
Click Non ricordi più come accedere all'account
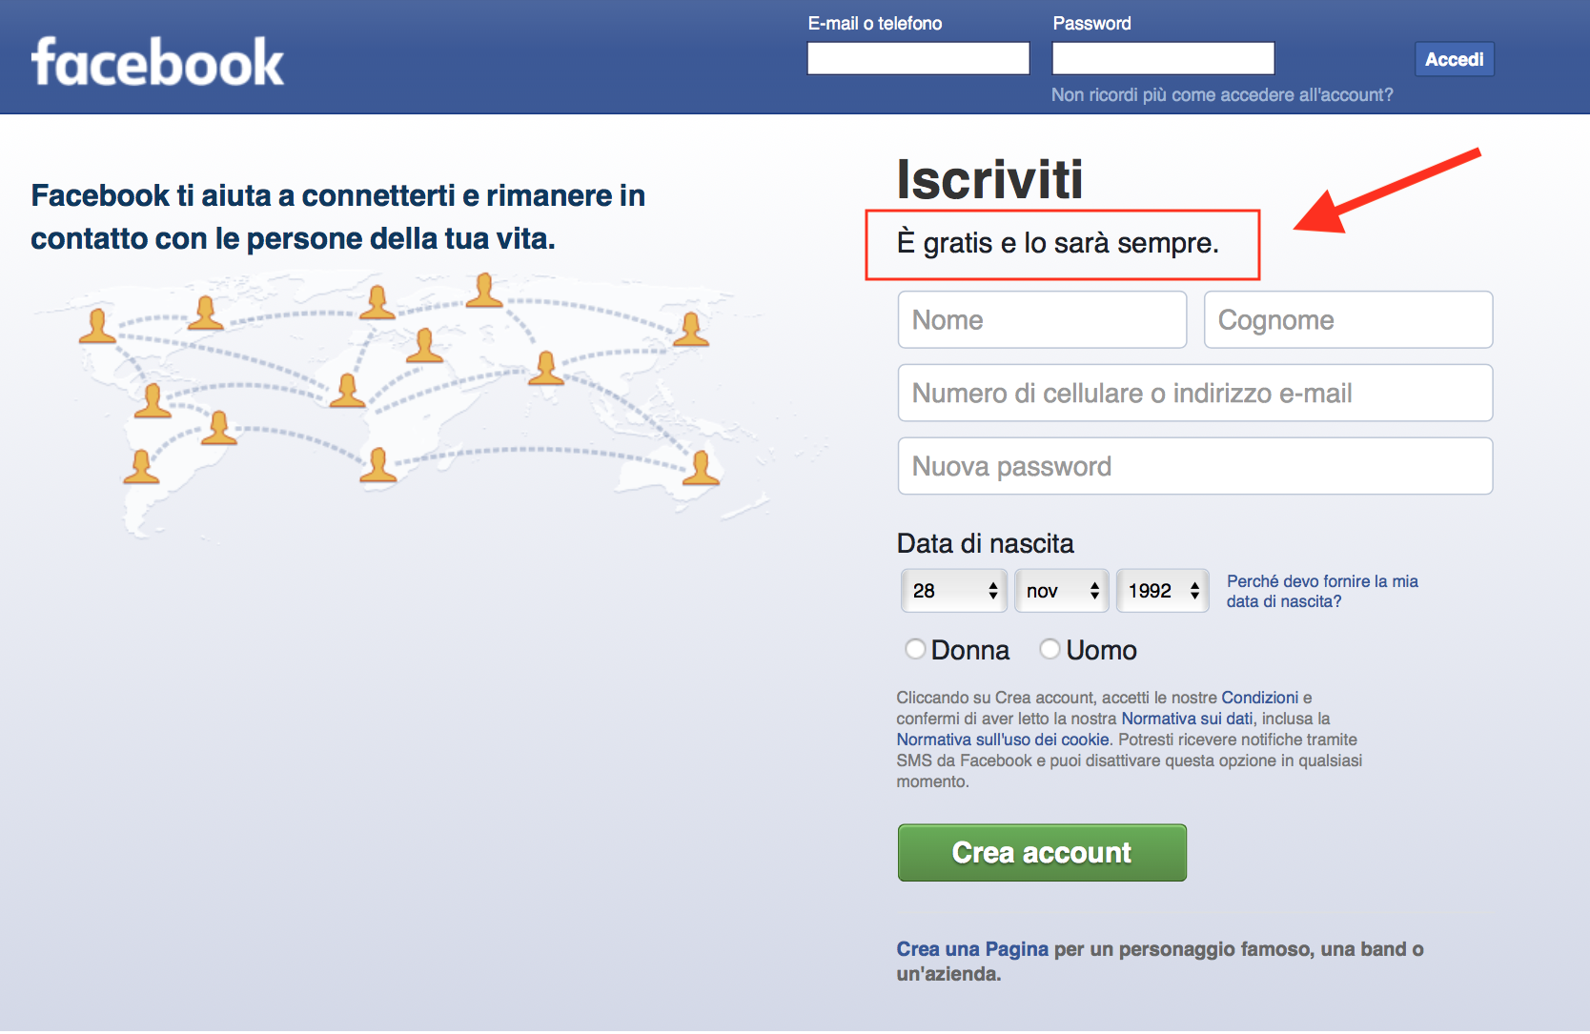tap(1221, 94)
